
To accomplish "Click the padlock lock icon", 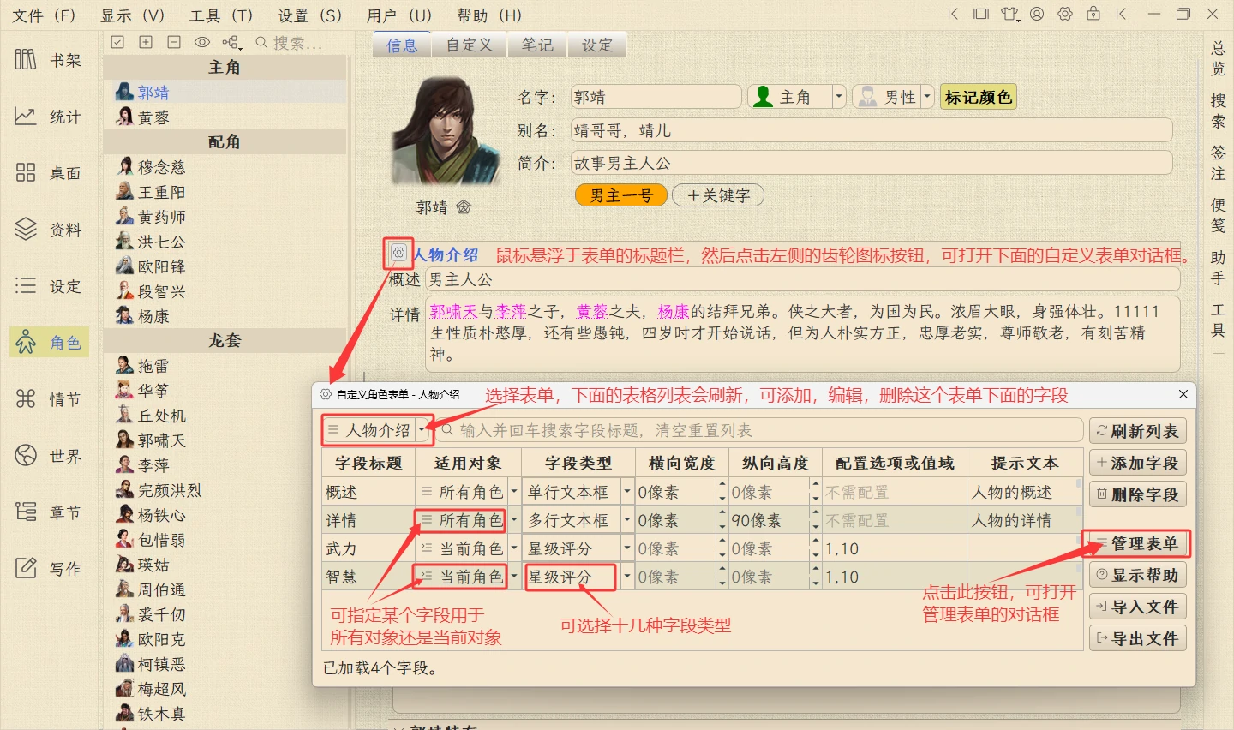I will (x=1093, y=15).
